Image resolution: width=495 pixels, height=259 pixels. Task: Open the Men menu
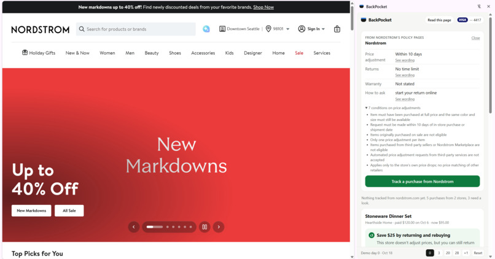pyautogui.click(x=130, y=53)
